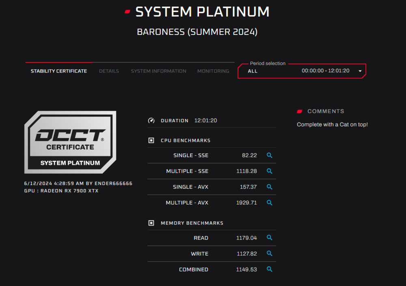This screenshot has height=286, width=406.
Task: Switch to the MONITORING tab
Action: coord(213,71)
